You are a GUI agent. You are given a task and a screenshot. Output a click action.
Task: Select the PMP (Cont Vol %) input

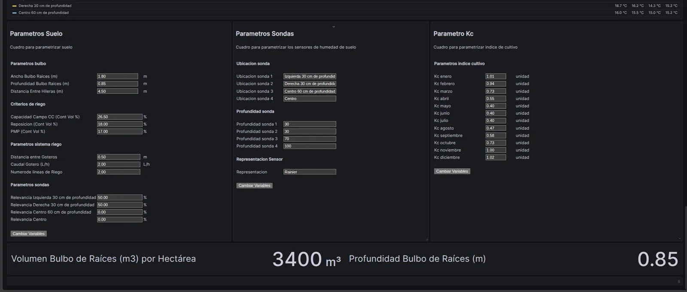120,132
